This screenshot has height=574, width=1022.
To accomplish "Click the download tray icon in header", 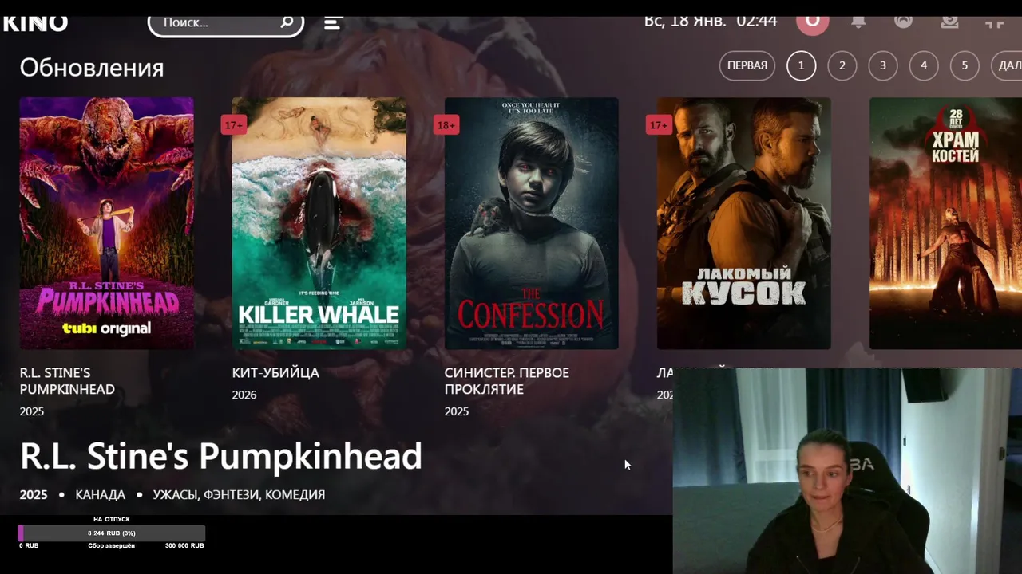I will [x=949, y=22].
